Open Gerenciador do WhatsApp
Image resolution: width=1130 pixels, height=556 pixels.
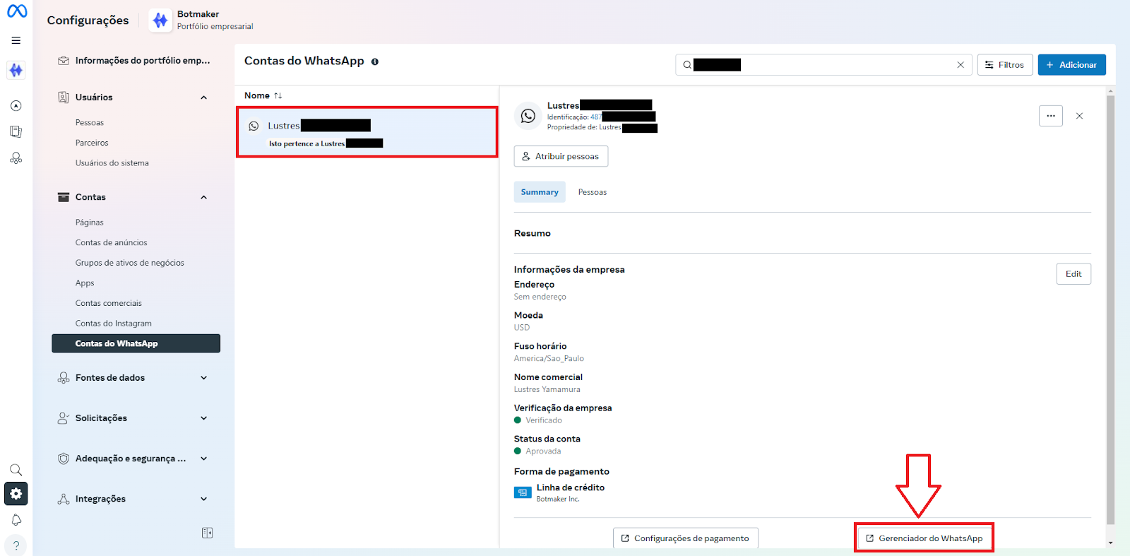click(x=924, y=538)
